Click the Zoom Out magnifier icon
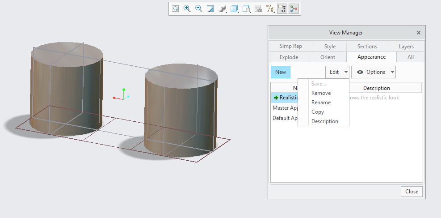441x218 pixels. point(199,9)
